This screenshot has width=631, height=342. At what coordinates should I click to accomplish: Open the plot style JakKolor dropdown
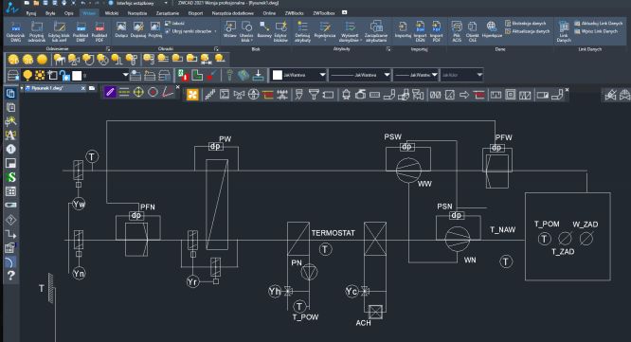(x=479, y=75)
